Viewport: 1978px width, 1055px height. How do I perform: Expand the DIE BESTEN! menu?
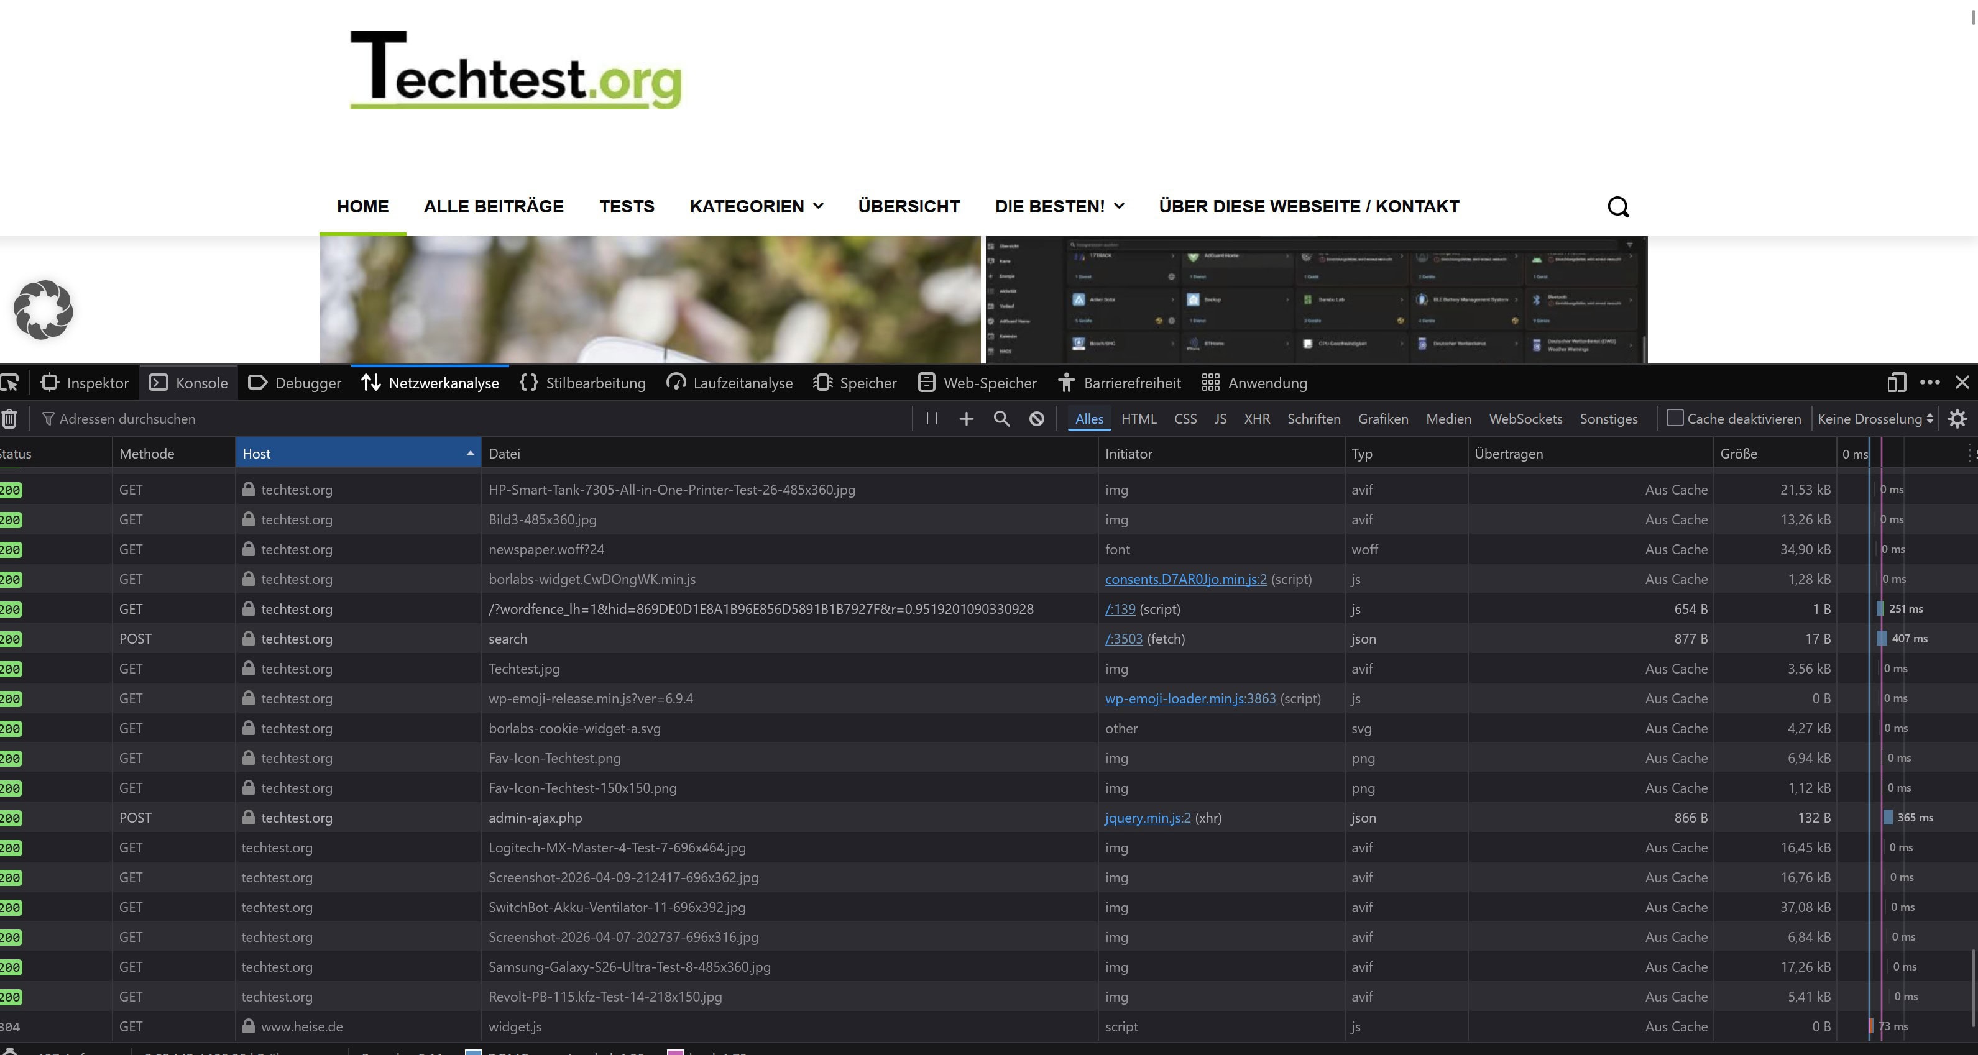(x=1059, y=206)
